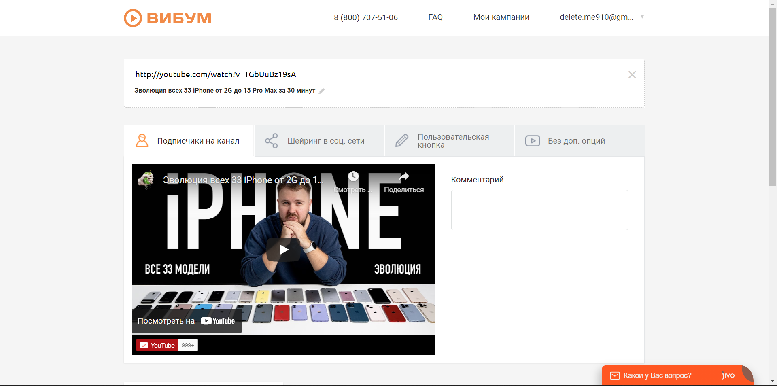
Task: Select the Подписчики на канал tab
Action: click(189, 141)
